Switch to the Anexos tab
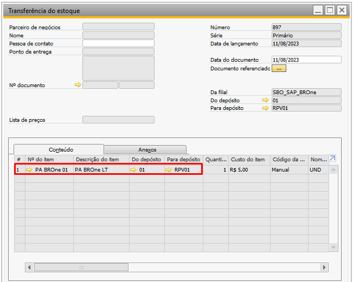This screenshot has height=282, width=353. [x=147, y=149]
